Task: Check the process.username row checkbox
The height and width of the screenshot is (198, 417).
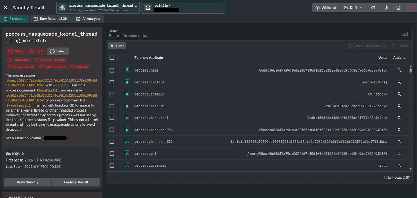Action: (x=112, y=166)
